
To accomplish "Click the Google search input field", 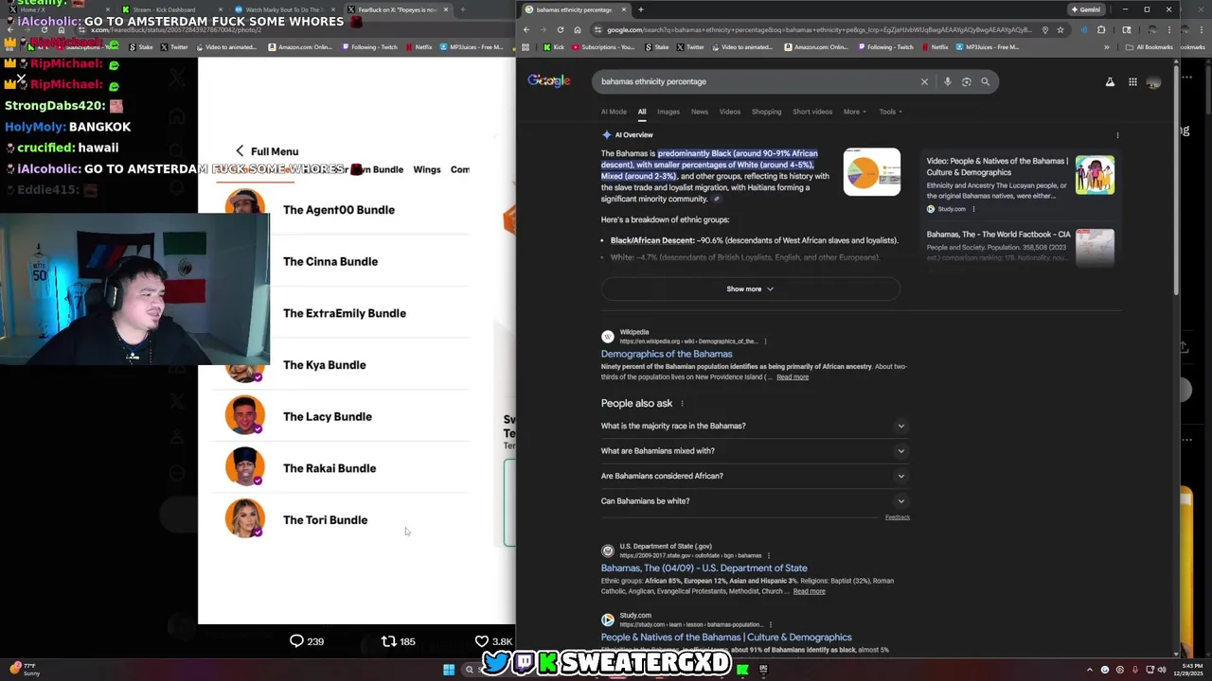I will (x=757, y=81).
